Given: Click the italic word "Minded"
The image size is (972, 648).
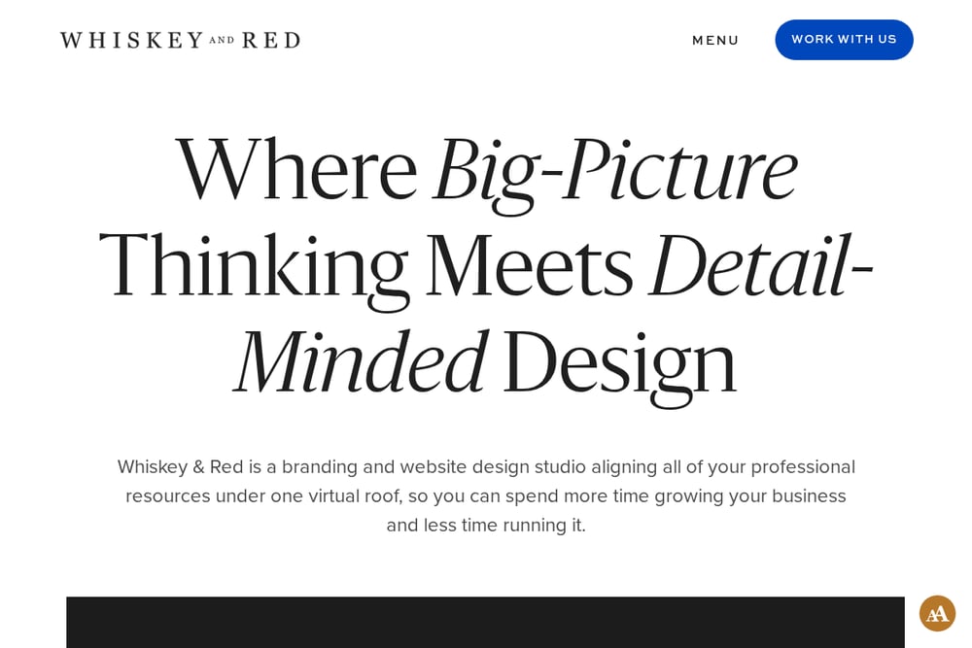Looking at the screenshot, I should (x=362, y=363).
